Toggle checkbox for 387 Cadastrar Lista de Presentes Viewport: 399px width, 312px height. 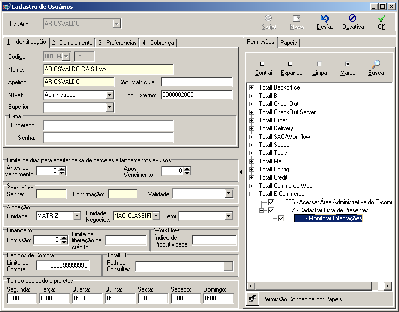(271, 210)
